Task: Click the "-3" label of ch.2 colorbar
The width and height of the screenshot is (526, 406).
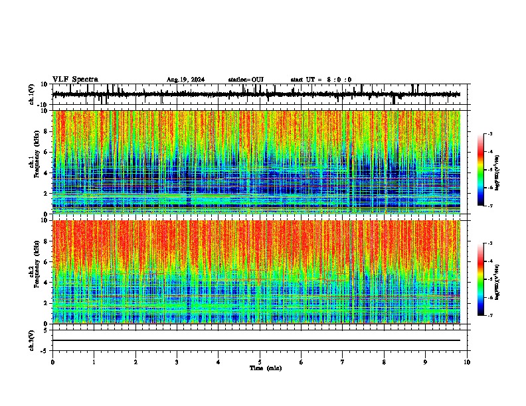Action: [x=489, y=243]
